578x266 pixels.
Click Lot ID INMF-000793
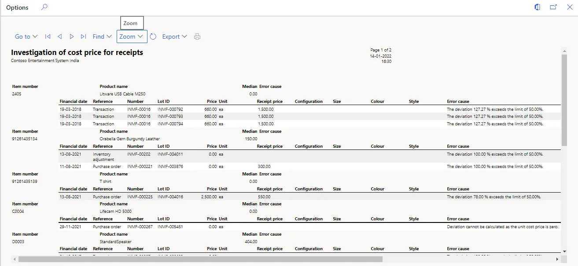[170, 116]
